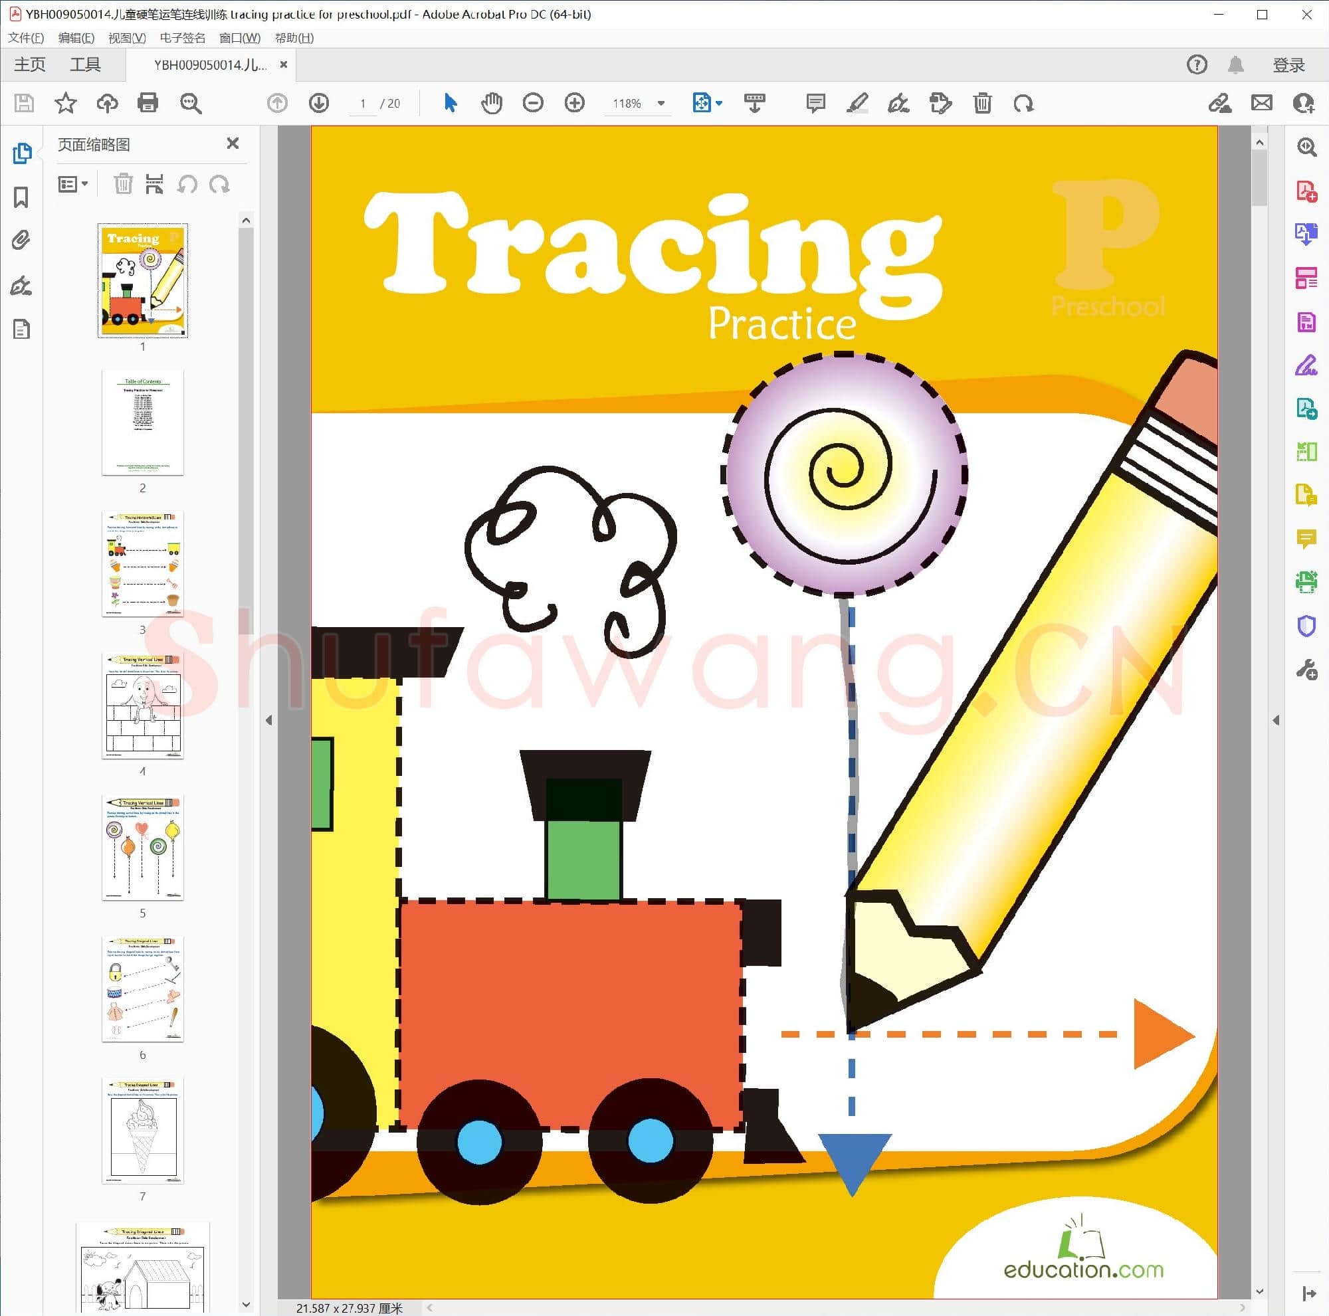The image size is (1329, 1316).
Task: Toggle the Page Thumbnails panel
Action: 21,153
